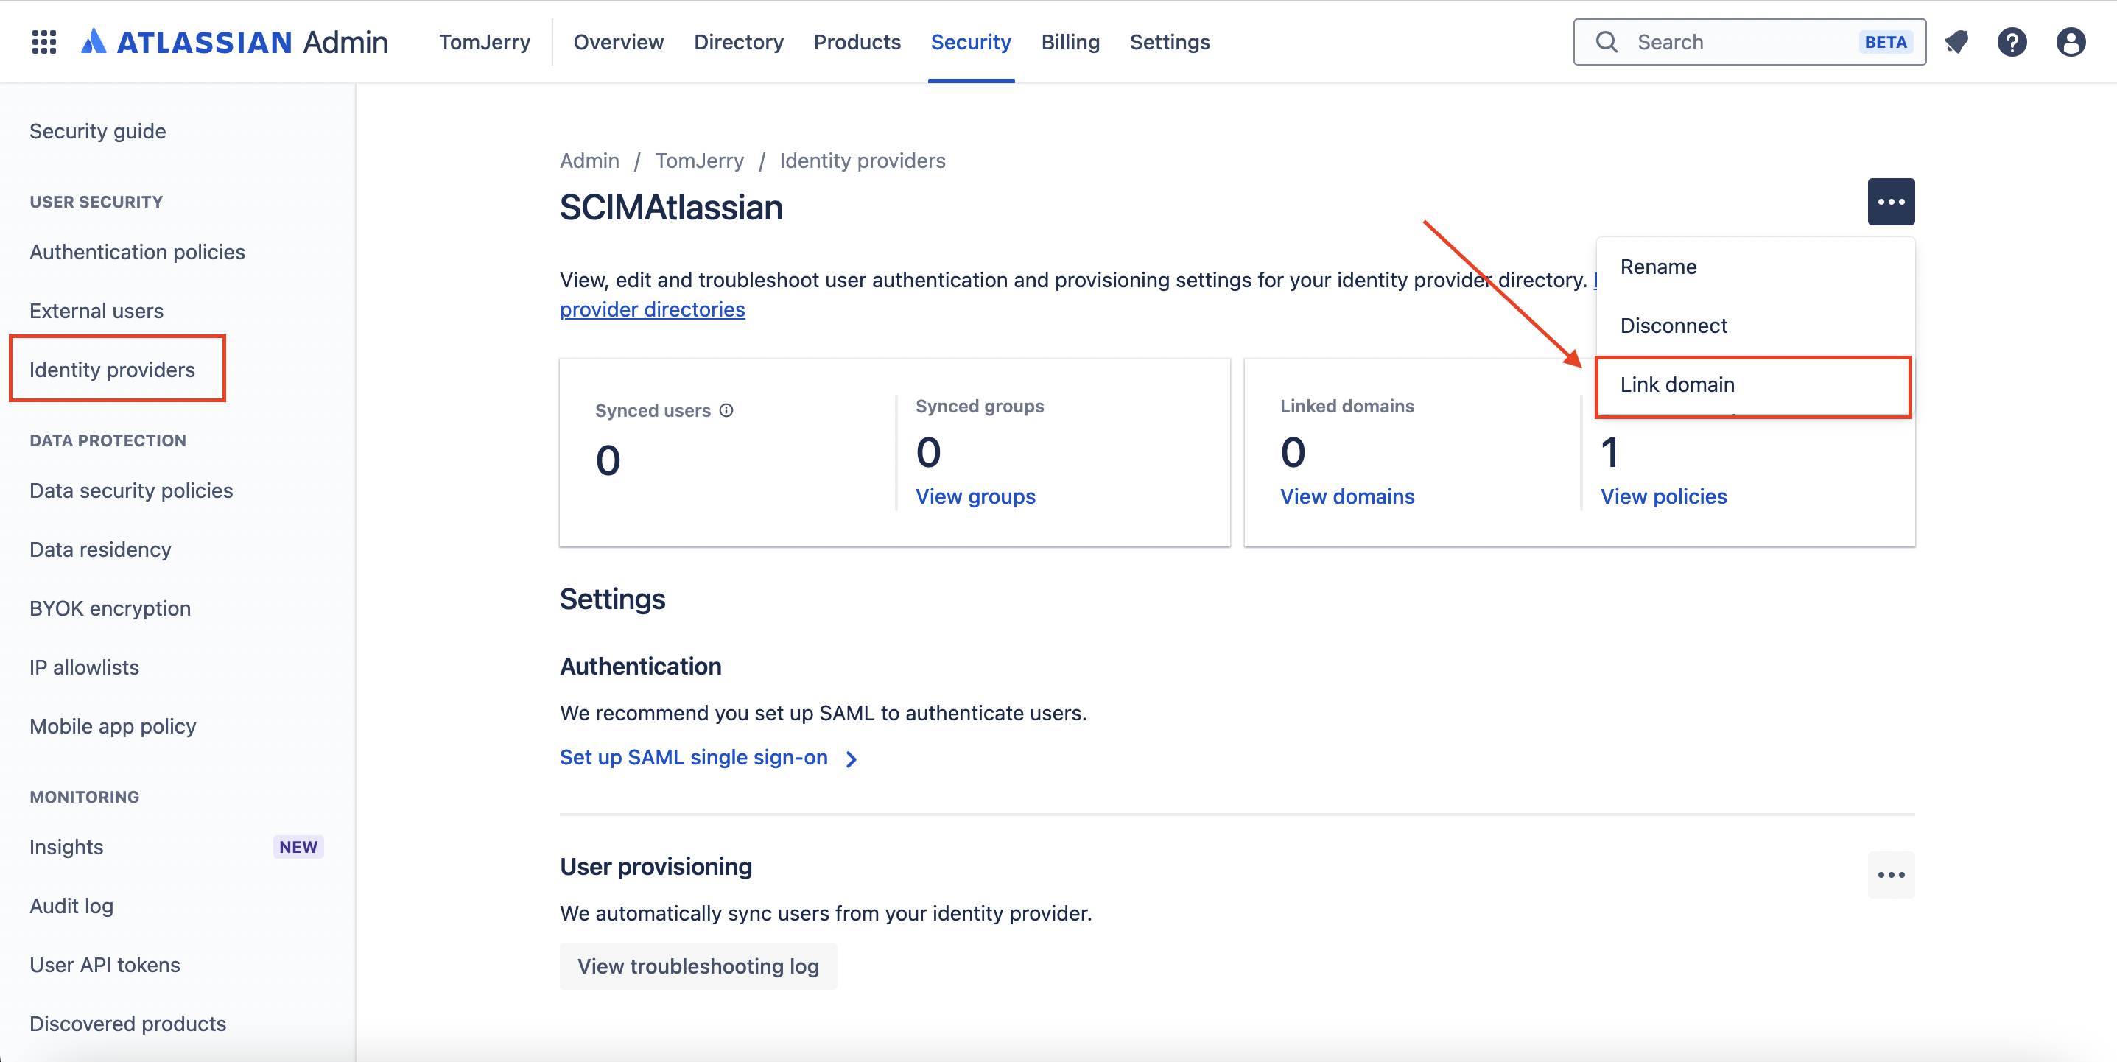Open notifications megaphone icon
Viewport: 2117px width, 1062px height.
coord(1956,42)
